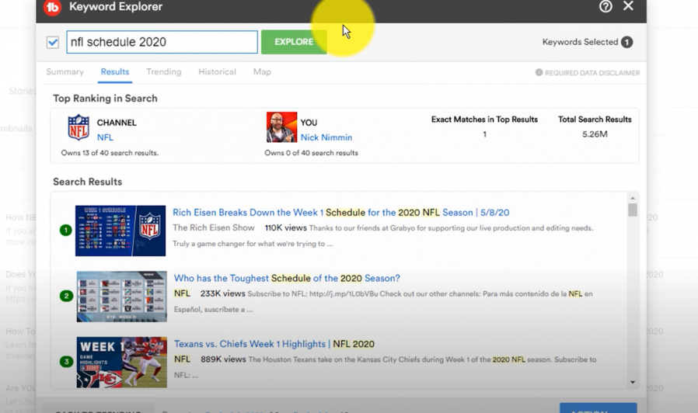Screen dimensions: 698x413
Task: Click the '889K views' text
Action: [223, 359]
